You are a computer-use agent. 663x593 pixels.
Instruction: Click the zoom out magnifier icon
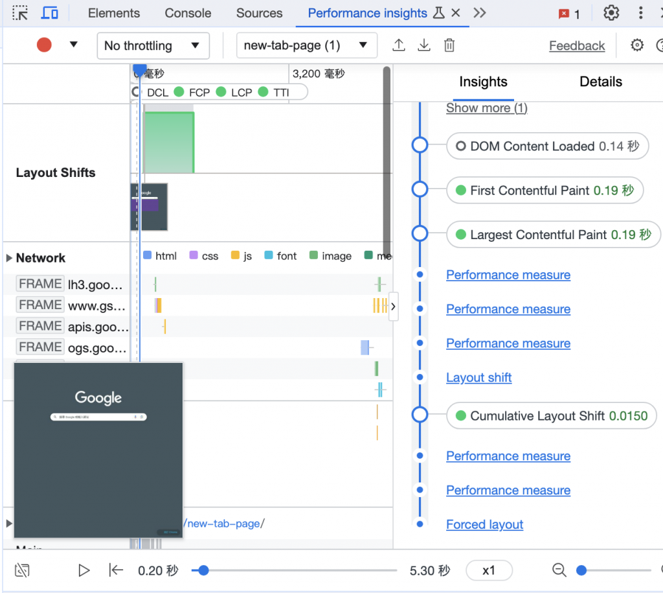(x=559, y=570)
